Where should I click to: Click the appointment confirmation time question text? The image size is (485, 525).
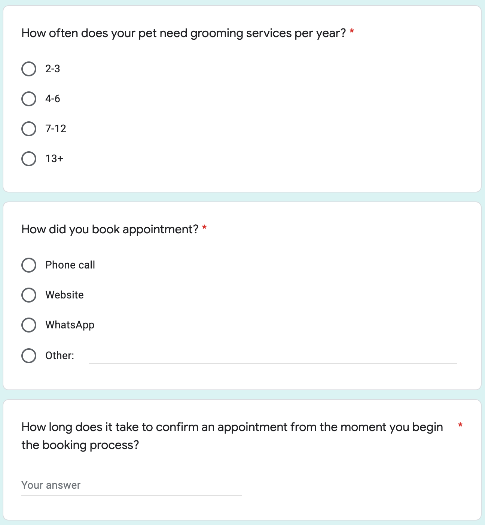[x=232, y=436]
